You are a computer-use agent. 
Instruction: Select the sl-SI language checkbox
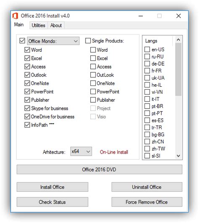point(147,156)
